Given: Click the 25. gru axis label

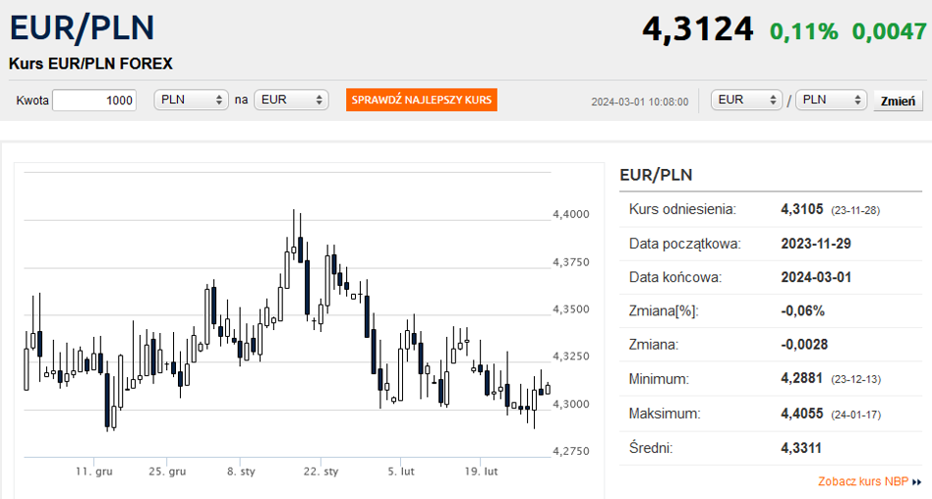Looking at the screenshot, I should pyautogui.click(x=167, y=471).
